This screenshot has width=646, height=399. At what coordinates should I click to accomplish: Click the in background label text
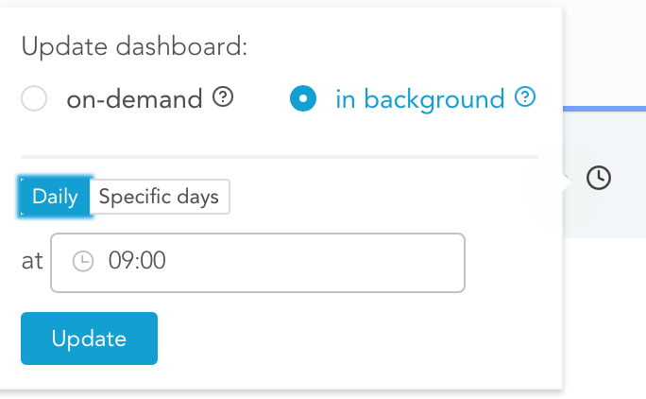(419, 98)
